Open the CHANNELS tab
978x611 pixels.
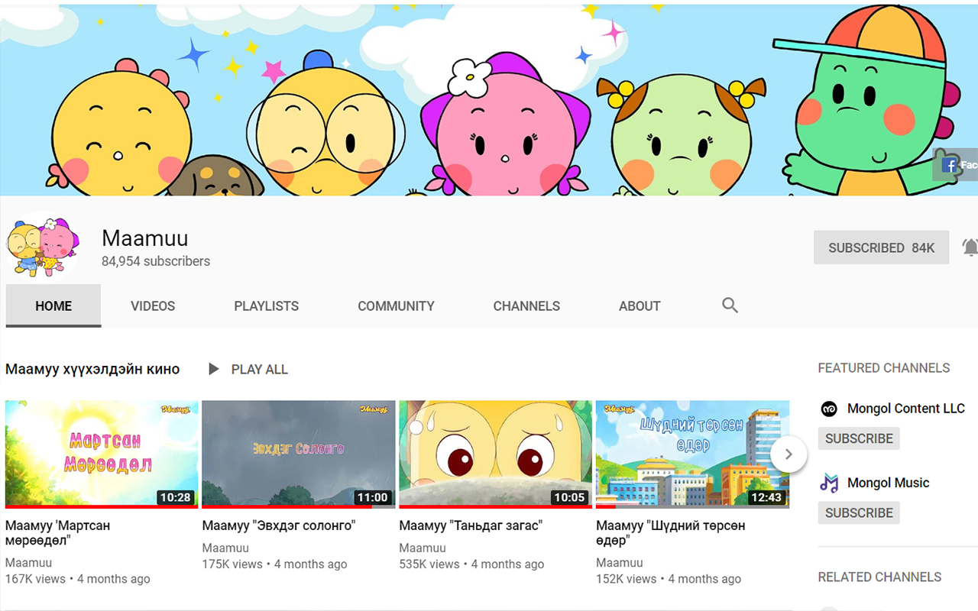pos(526,306)
